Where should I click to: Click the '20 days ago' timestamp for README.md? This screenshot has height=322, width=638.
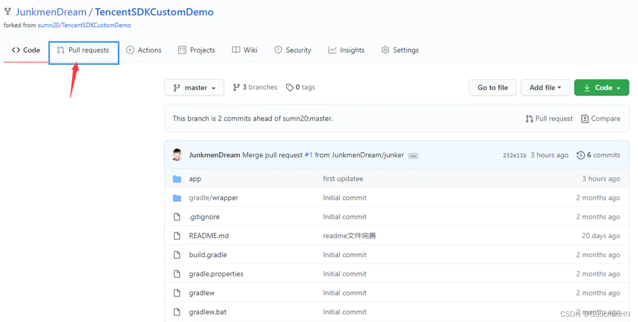click(601, 236)
